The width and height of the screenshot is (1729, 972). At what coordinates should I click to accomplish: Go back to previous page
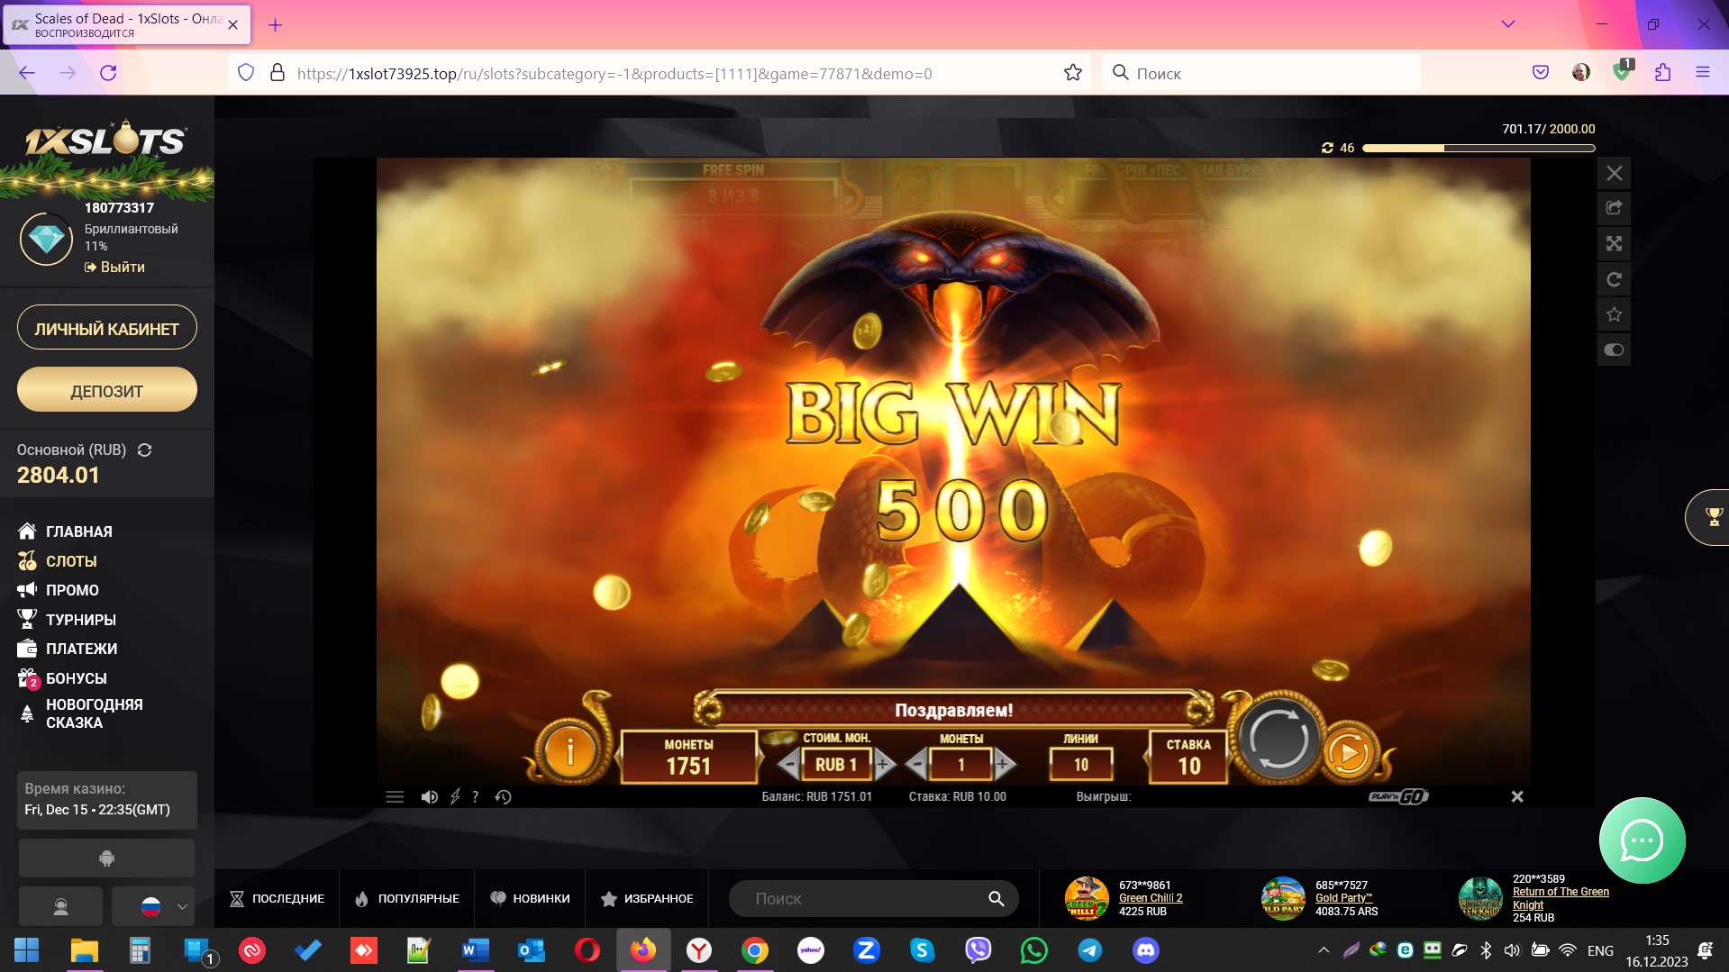tap(27, 73)
